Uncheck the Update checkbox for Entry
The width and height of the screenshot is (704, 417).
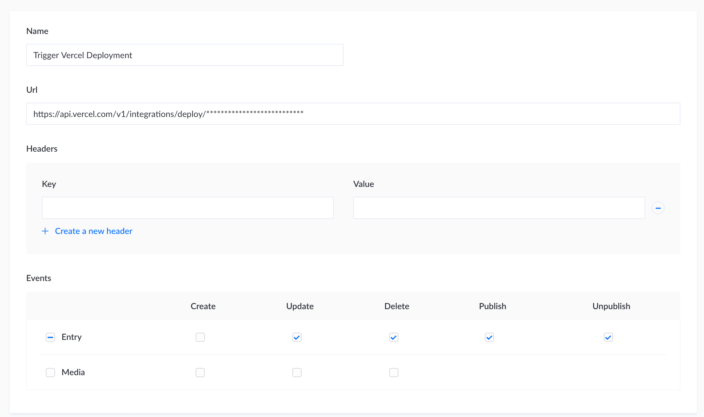(x=297, y=337)
